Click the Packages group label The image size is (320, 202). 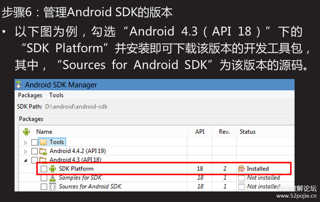pyautogui.click(x=31, y=119)
